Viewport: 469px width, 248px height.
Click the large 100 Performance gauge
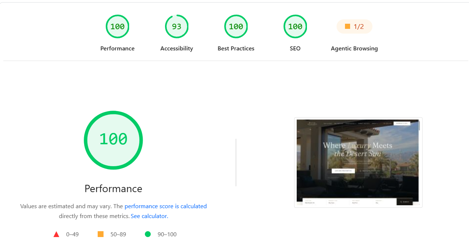(113, 140)
